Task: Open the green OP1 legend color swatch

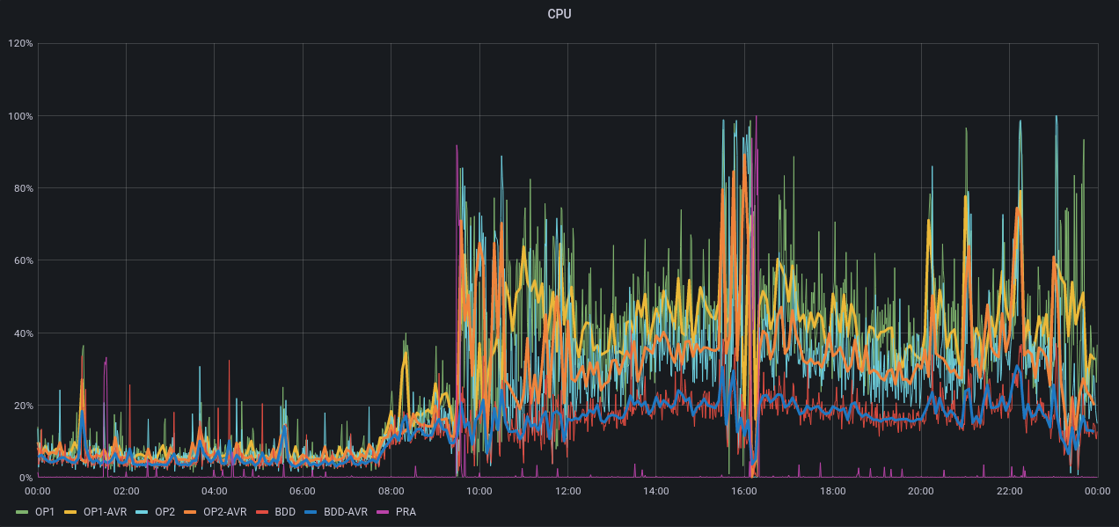Action: tap(23, 511)
